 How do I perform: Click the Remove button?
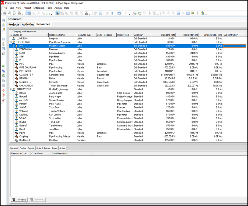[x=37, y=200]
